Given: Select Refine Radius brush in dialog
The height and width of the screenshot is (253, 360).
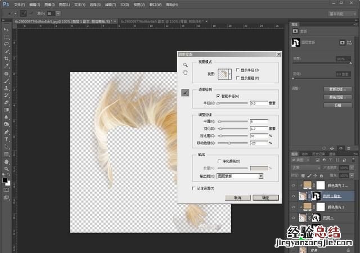Looking at the screenshot, I should click(x=185, y=93).
